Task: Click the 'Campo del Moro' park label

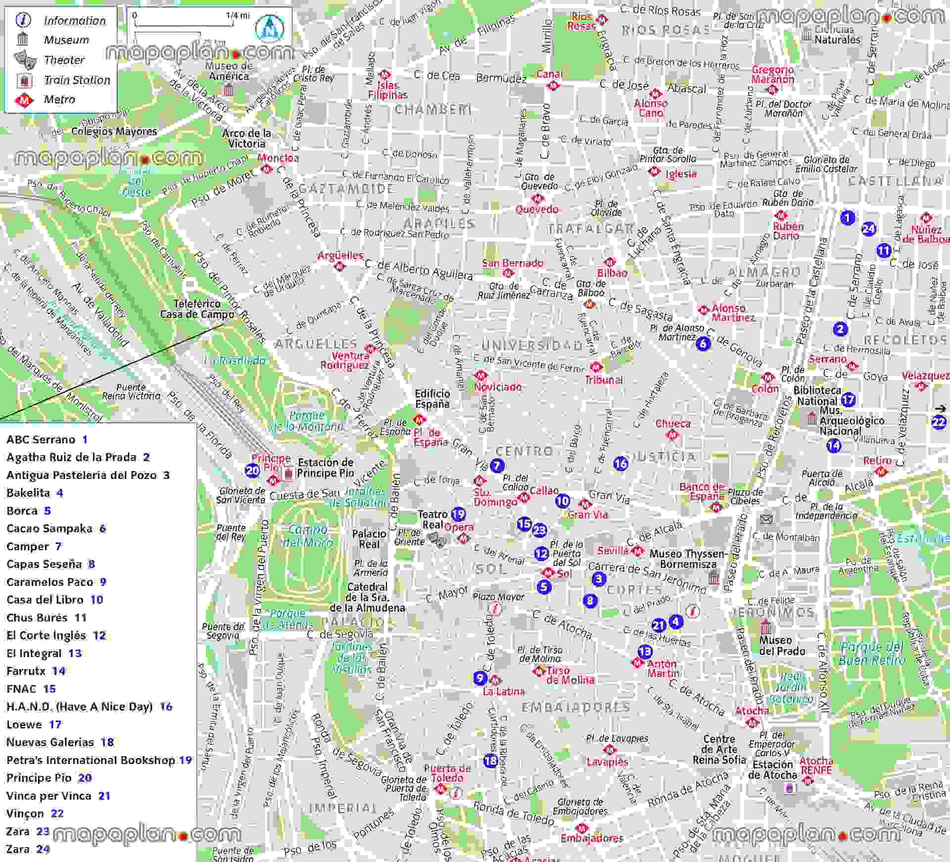Action: (307, 536)
